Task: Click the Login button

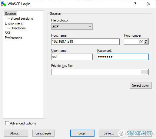Action: coord(82,133)
